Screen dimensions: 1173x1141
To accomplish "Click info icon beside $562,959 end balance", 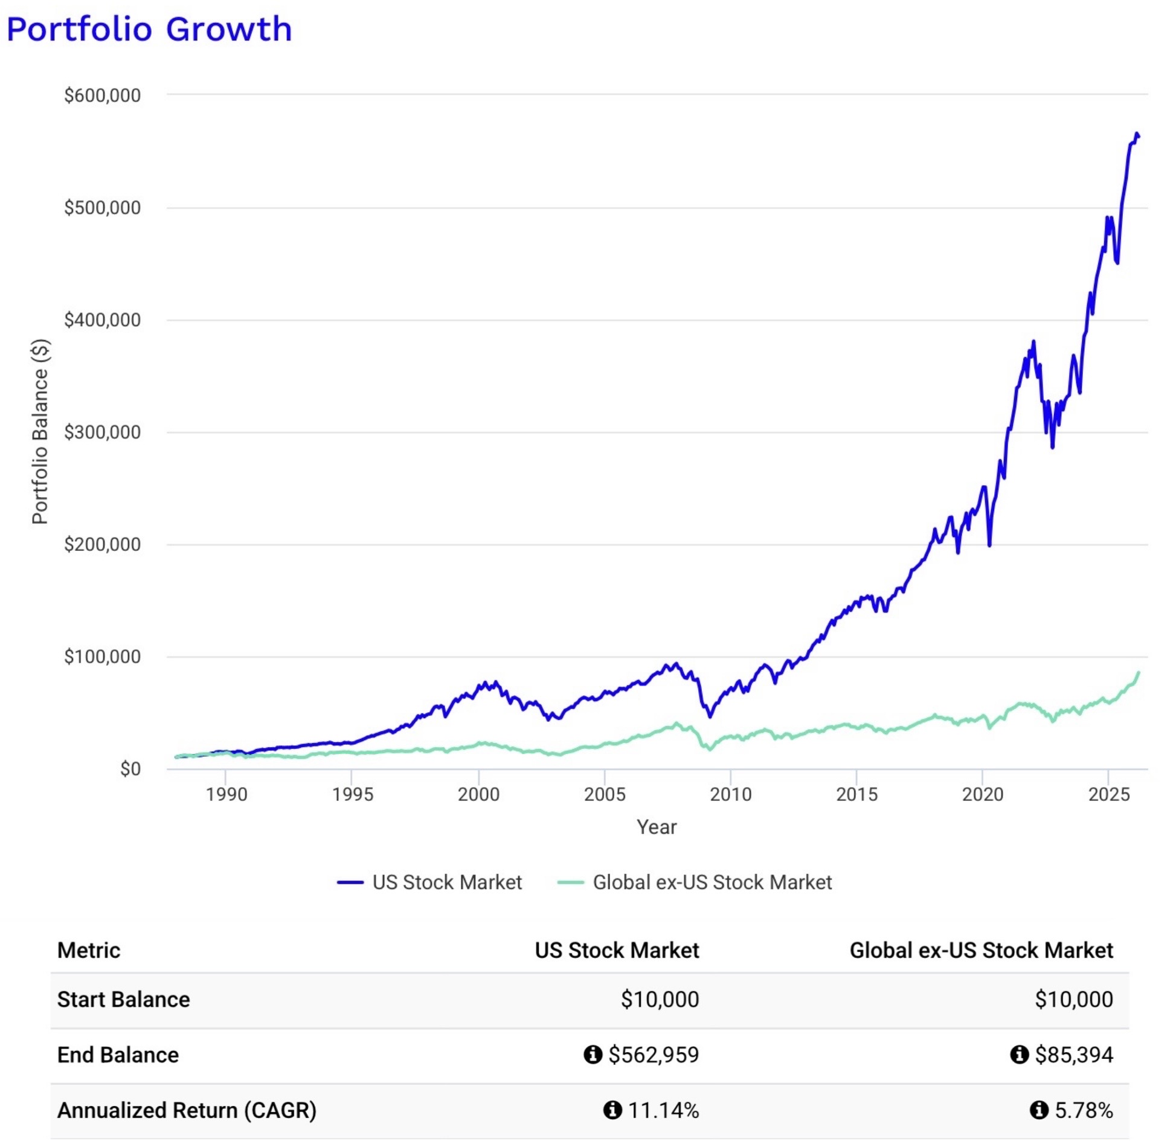I will (x=593, y=1055).
